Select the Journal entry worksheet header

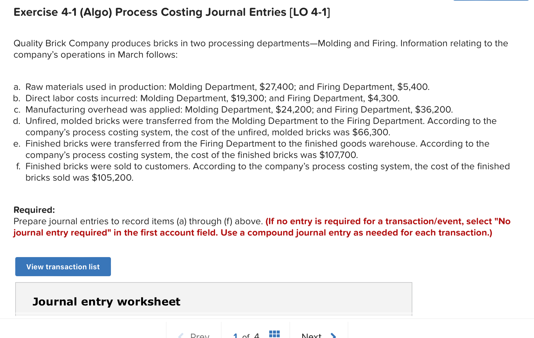tap(106, 302)
